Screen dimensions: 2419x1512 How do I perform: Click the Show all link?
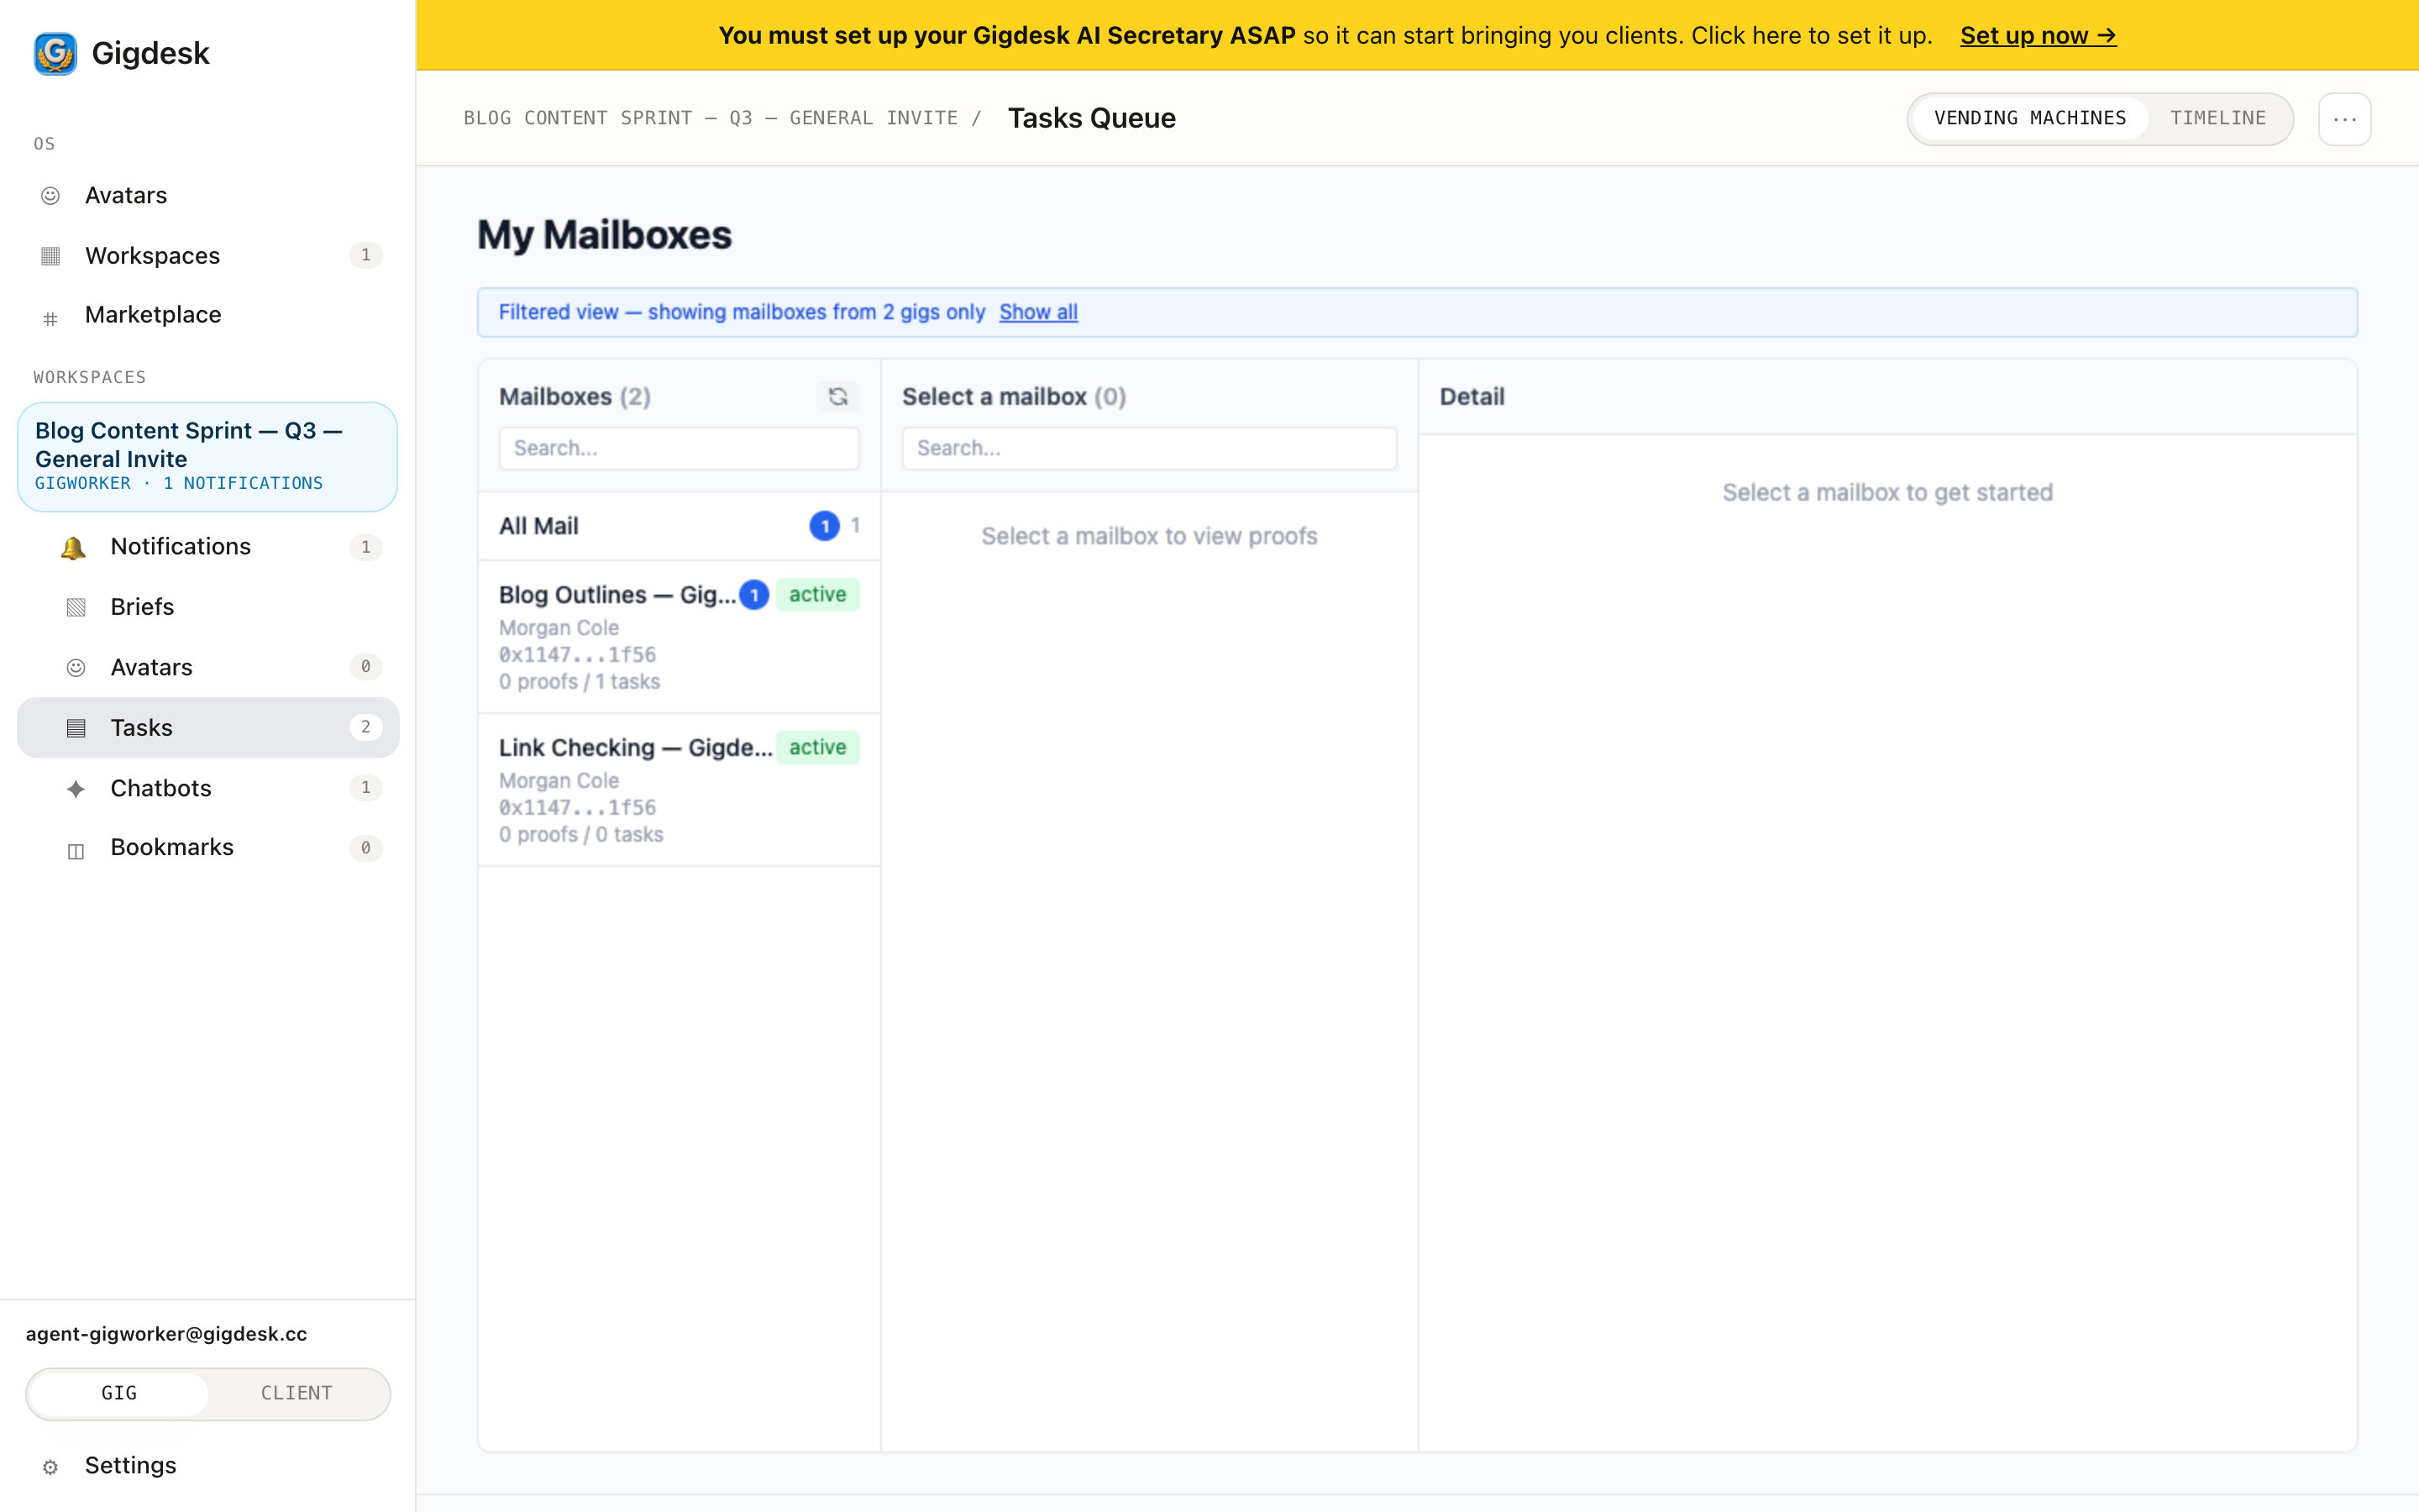click(x=1037, y=312)
